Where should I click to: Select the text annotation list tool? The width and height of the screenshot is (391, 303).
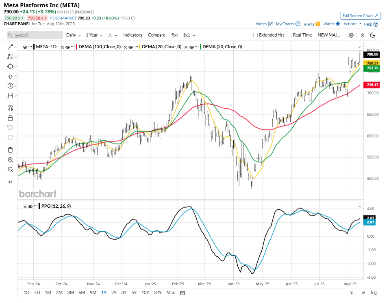point(10,57)
